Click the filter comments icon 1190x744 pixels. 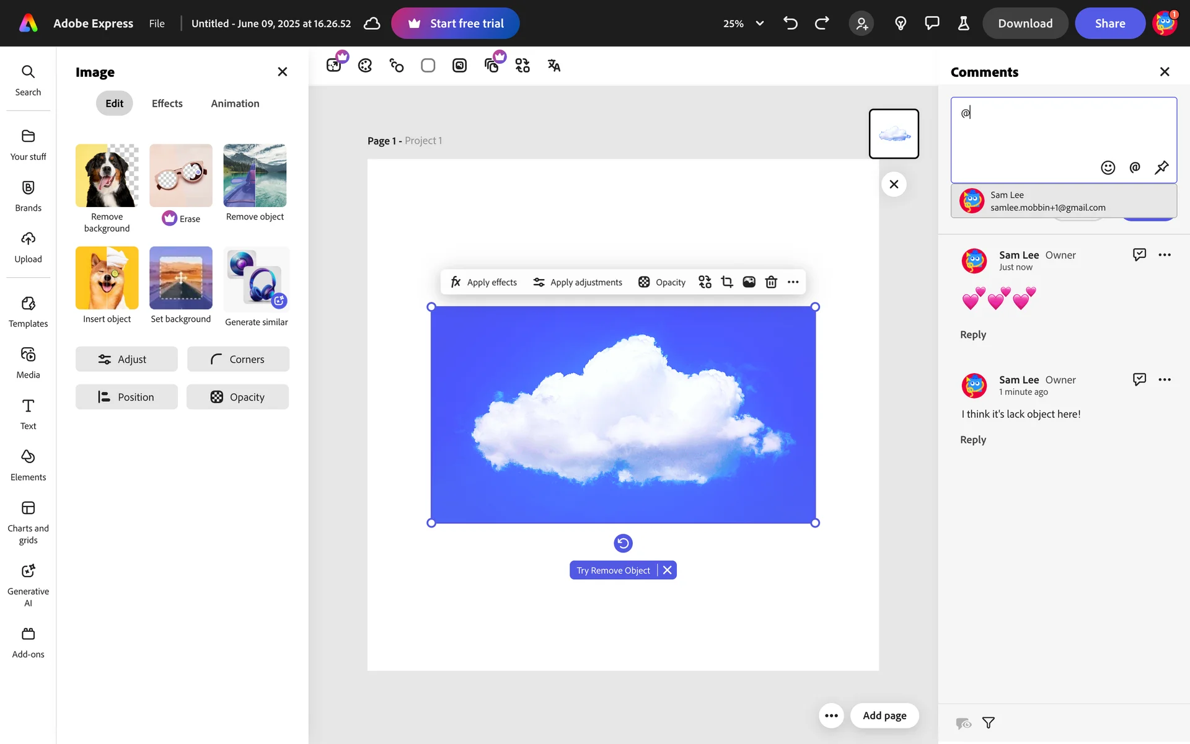point(989,723)
